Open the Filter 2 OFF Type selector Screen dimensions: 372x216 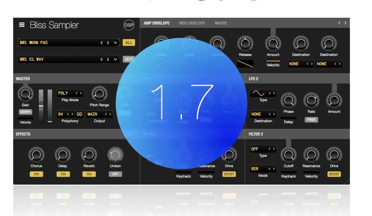(263, 149)
